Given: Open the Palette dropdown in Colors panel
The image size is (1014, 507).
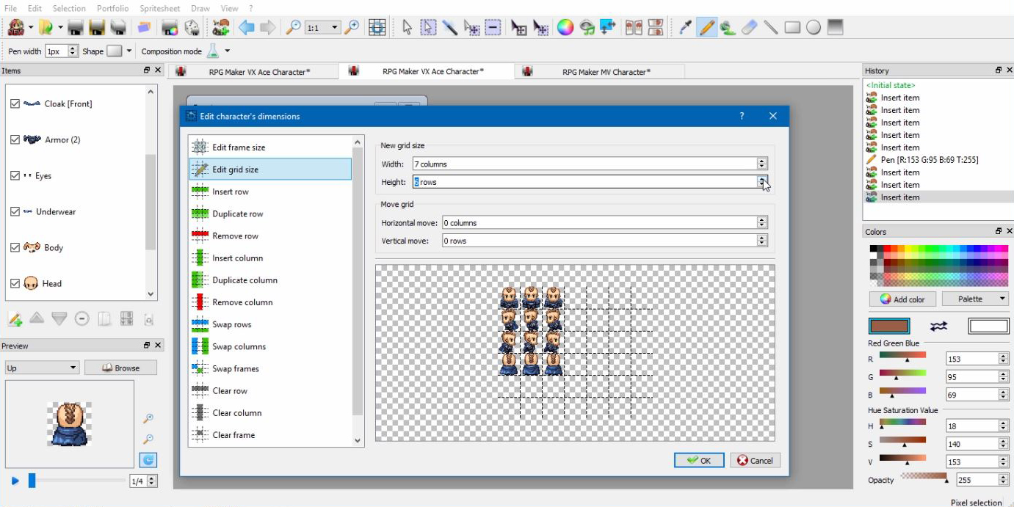Looking at the screenshot, I should click(975, 299).
